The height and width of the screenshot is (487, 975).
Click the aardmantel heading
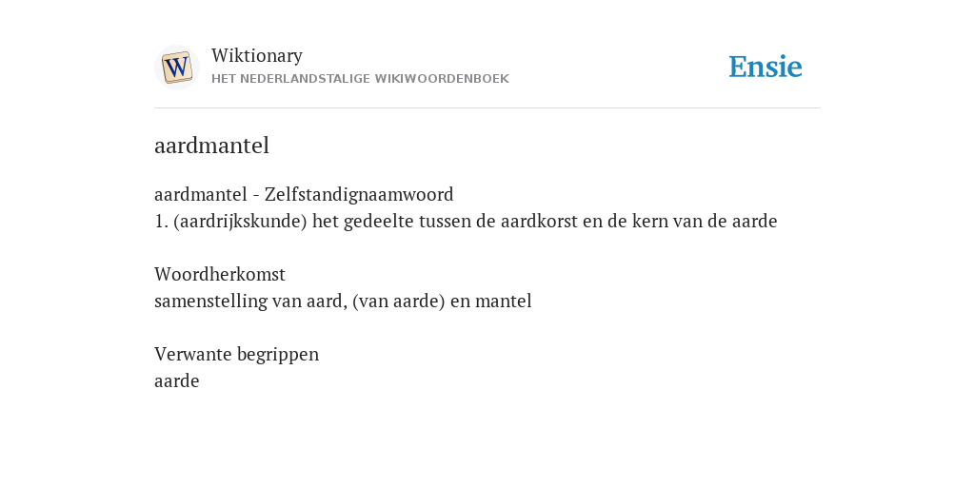tap(211, 146)
